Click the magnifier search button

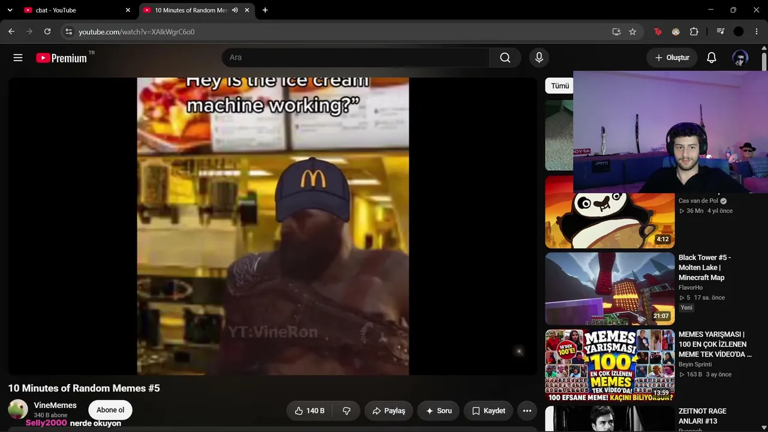tap(505, 58)
